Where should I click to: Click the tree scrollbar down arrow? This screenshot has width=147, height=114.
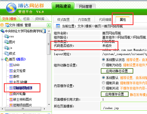pyautogui.click(x=49, y=105)
